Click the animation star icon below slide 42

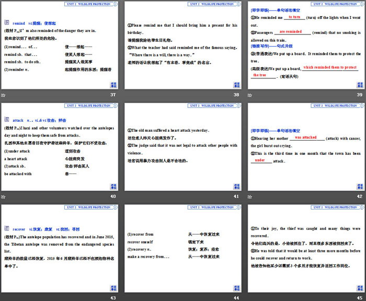[x=249, y=196]
